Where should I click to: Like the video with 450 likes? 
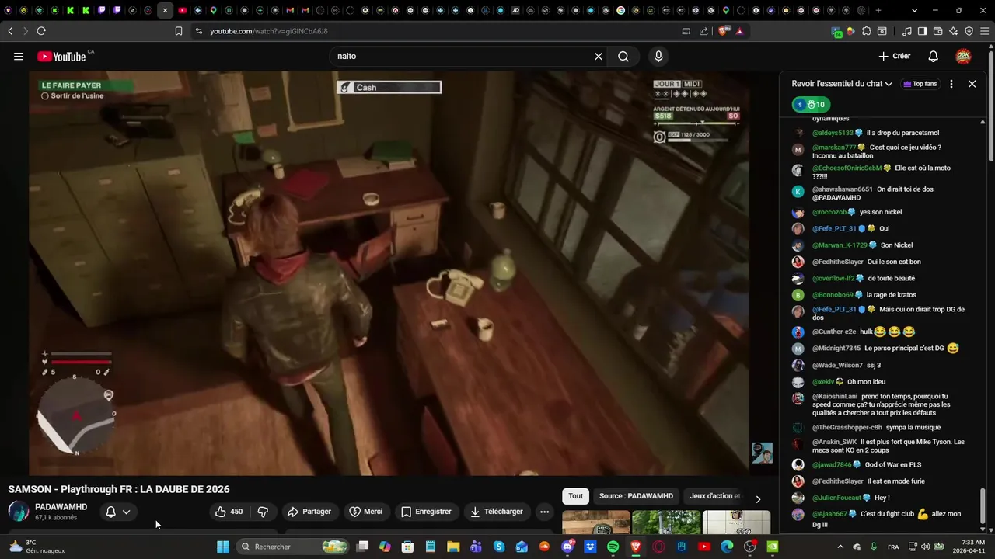tap(229, 512)
